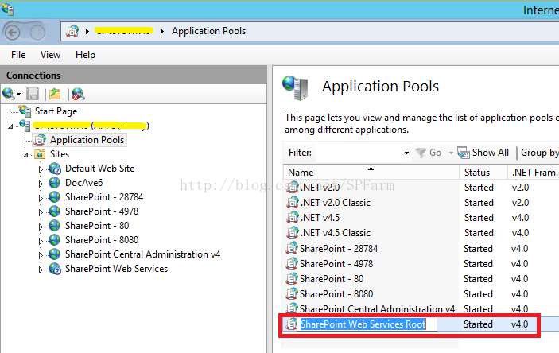Image resolution: width=559 pixels, height=353 pixels.
Task: Click into the Filter text field
Action: click(x=359, y=153)
